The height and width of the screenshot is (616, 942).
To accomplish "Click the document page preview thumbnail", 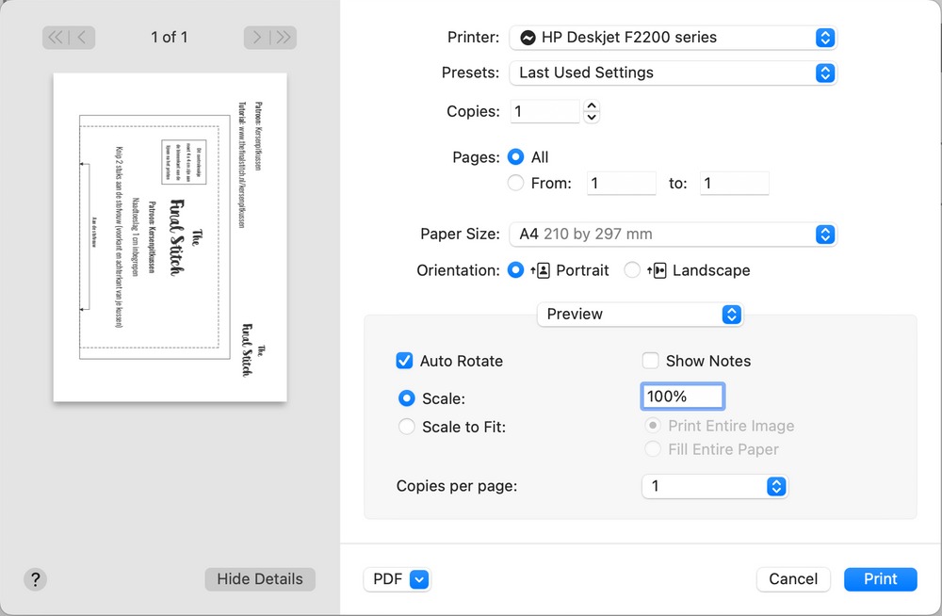I will 170,237.
